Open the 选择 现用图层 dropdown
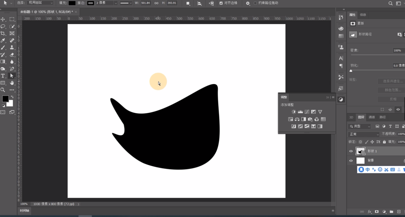The height and width of the screenshot is (217, 405). (x=40, y=3)
